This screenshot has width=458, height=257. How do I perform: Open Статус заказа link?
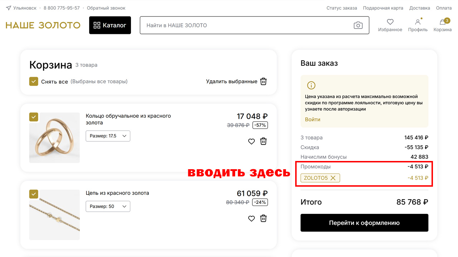pos(342,8)
